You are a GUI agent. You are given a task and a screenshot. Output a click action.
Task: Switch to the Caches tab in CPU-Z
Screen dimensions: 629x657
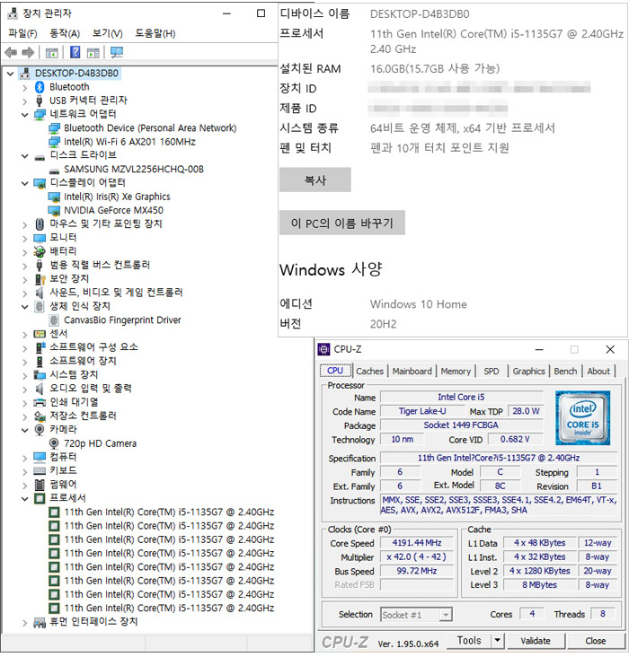tap(369, 372)
